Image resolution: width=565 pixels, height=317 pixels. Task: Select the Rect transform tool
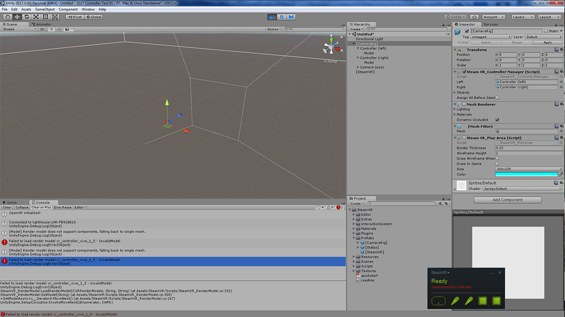pos(46,17)
